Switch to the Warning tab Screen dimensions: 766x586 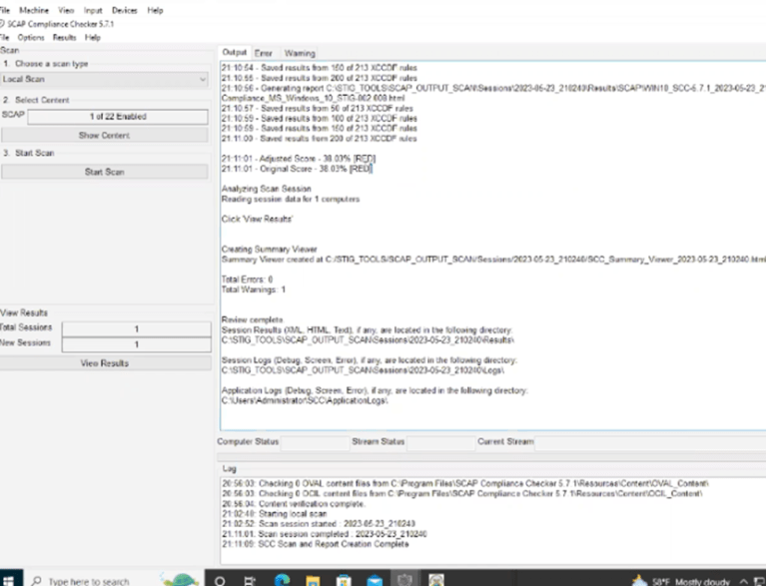pos(300,53)
